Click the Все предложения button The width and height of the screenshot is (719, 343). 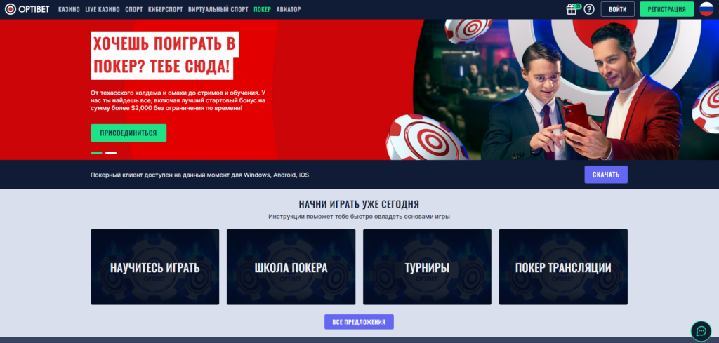[359, 322]
